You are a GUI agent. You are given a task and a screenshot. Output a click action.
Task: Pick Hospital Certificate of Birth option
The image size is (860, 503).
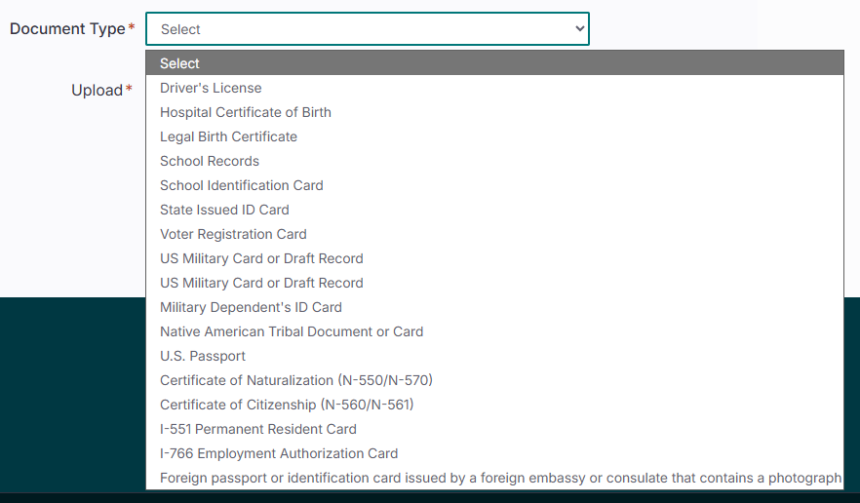click(493, 112)
